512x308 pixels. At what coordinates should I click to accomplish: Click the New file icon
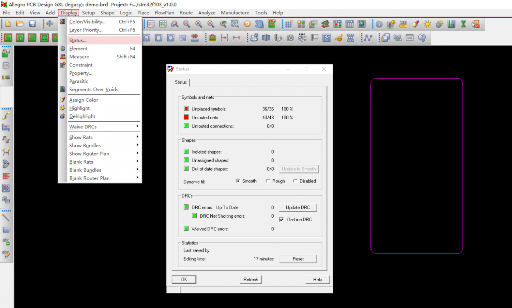(8, 24)
